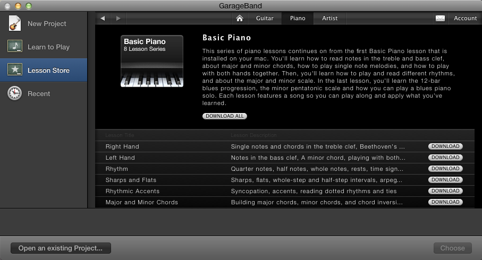Select Lesson Store in the sidebar
The height and width of the screenshot is (260, 482).
tap(44, 70)
